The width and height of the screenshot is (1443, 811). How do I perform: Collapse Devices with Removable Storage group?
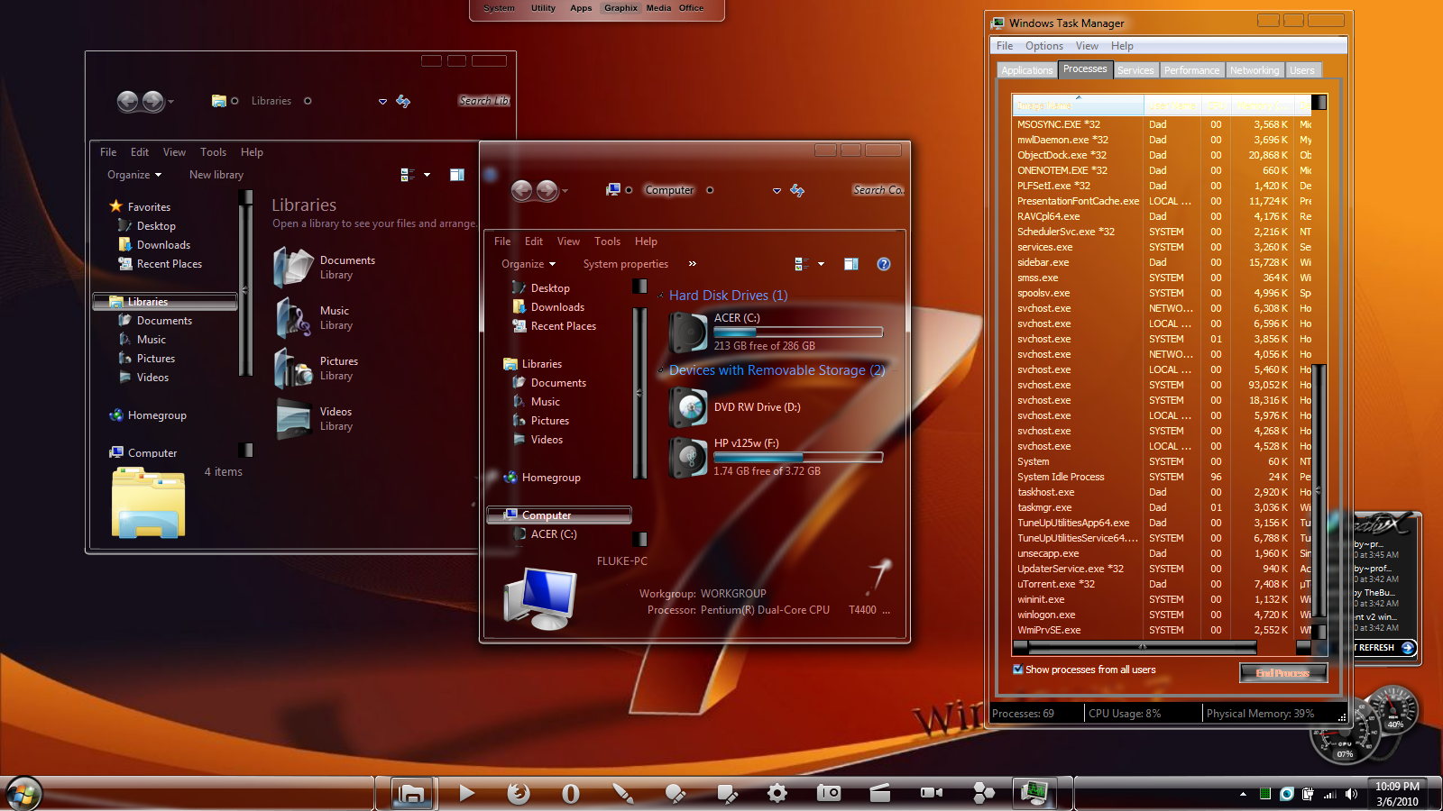tap(661, 370)
